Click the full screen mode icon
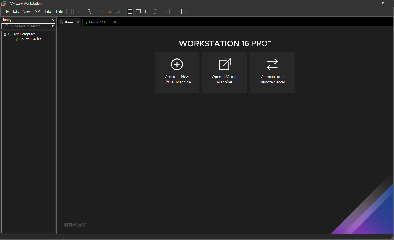 tap(147, 11)
